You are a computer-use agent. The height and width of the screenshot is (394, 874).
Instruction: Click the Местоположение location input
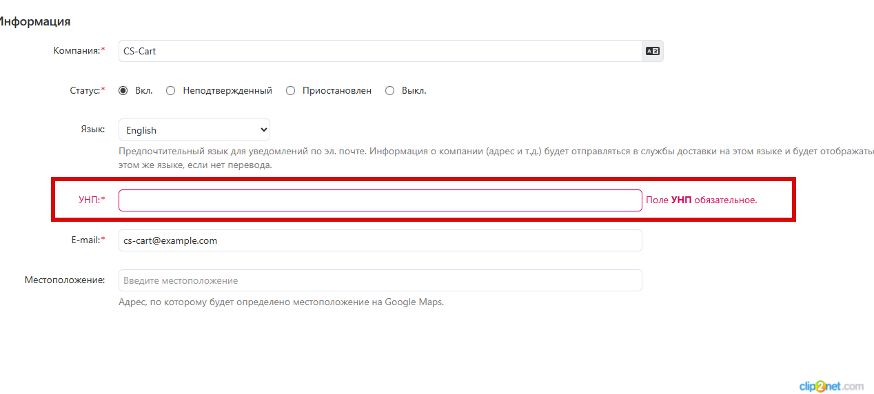point(379,280)
